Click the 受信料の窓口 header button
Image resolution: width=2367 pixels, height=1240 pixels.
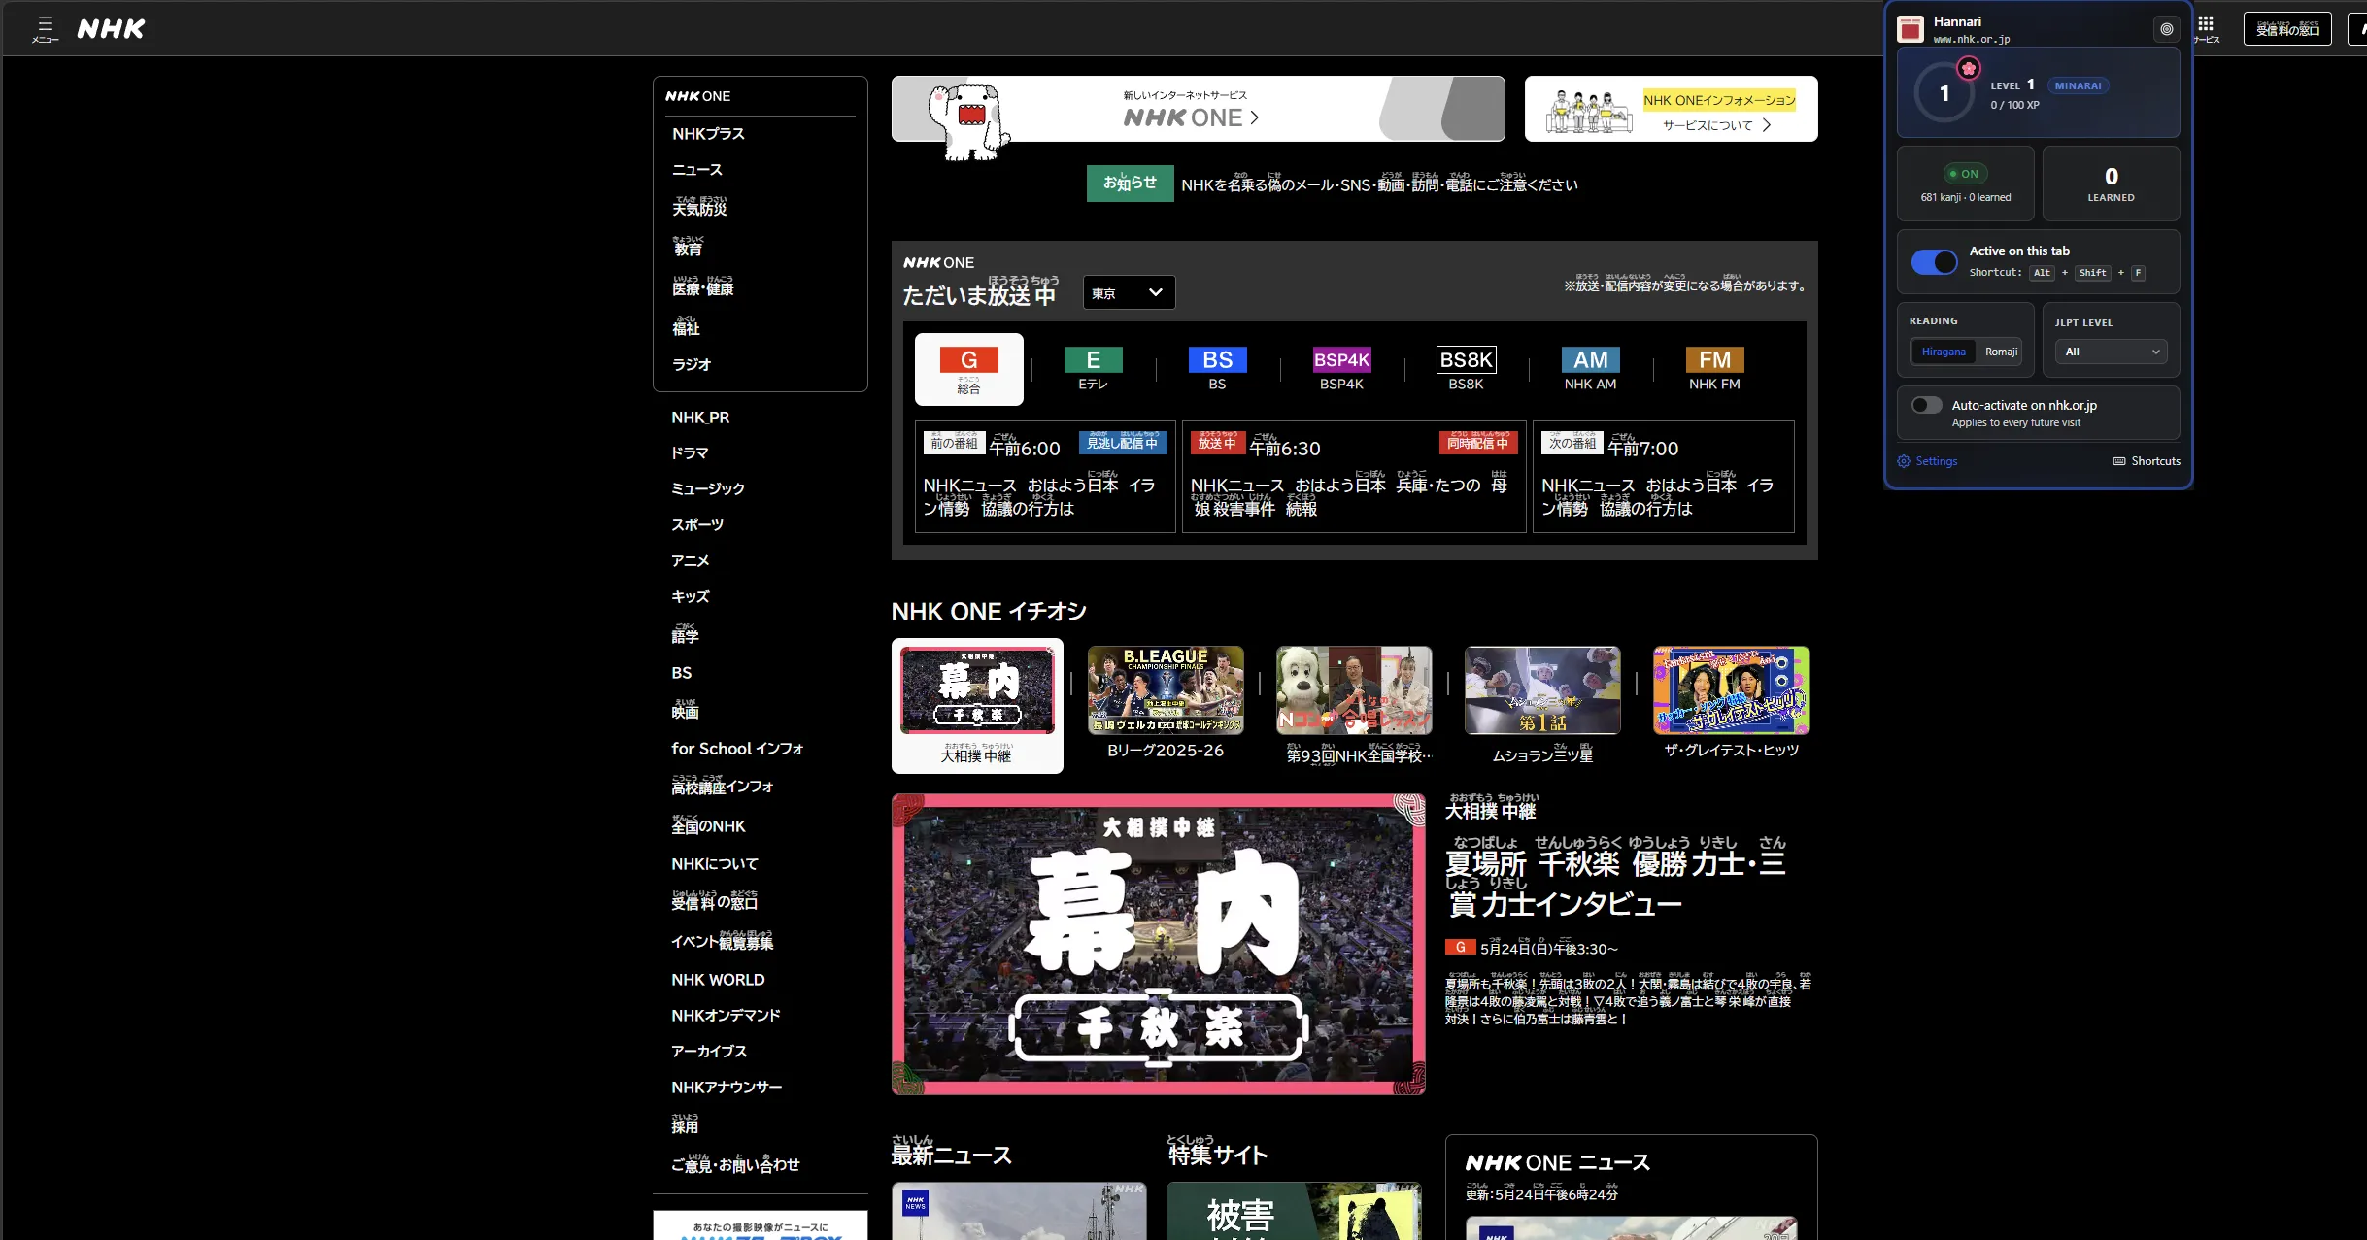pyautogui.click(x=2287, y=28)
